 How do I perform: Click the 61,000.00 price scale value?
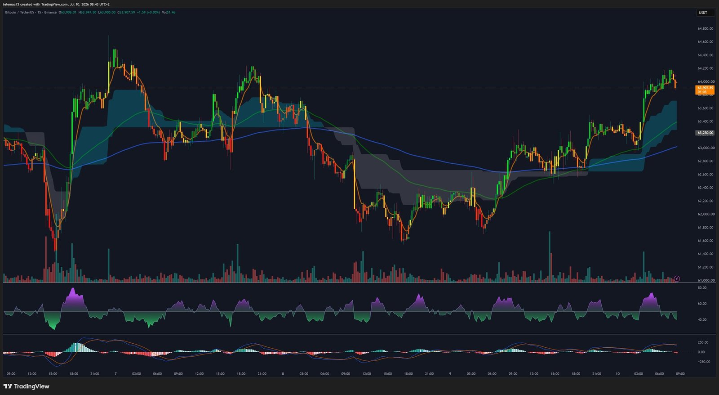coord(705,280)
